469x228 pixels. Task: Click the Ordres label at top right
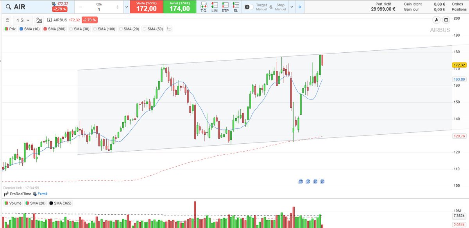(x=458, y=4)
